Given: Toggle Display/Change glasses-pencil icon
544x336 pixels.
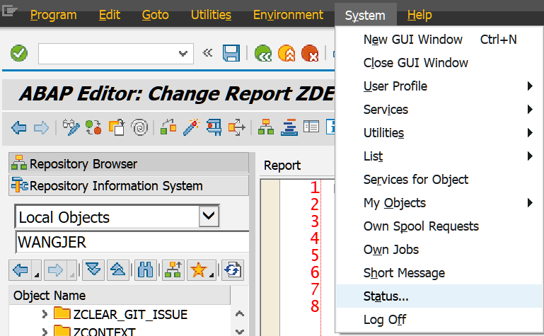Looking at the screenshot, I should 71,127.
